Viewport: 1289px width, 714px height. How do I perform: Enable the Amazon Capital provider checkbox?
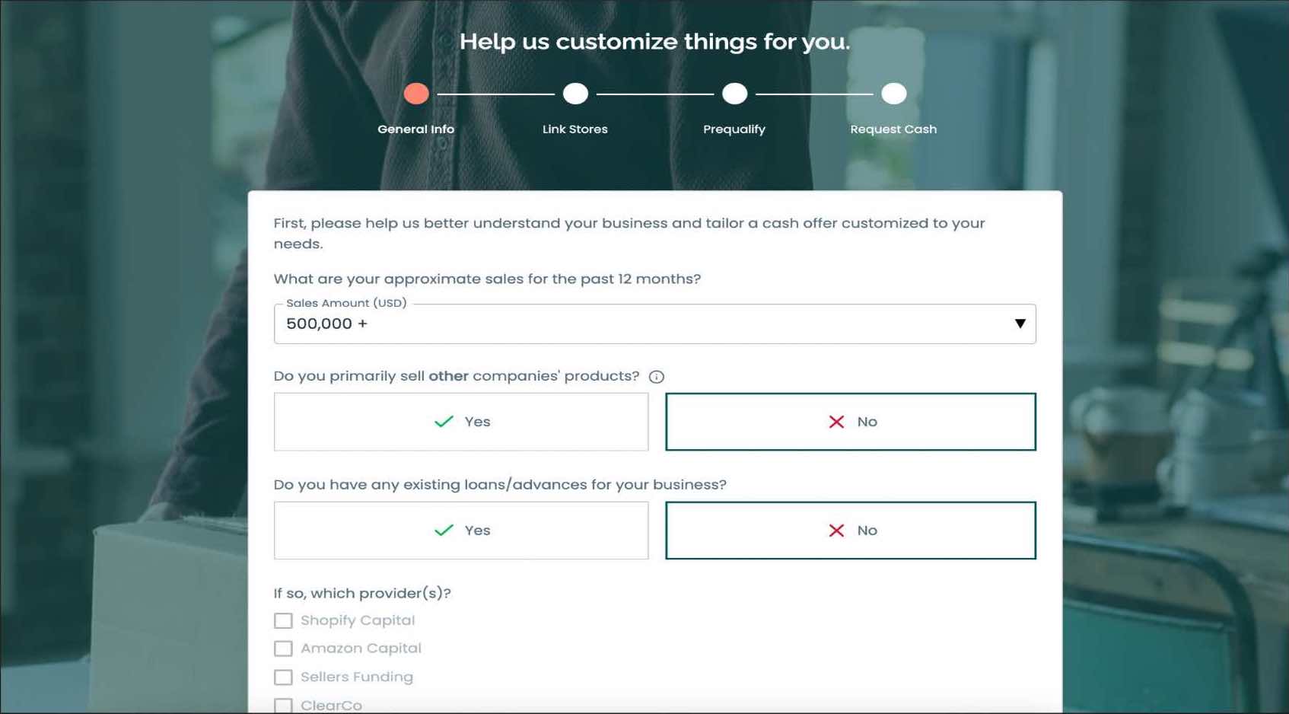coord(283,649)
